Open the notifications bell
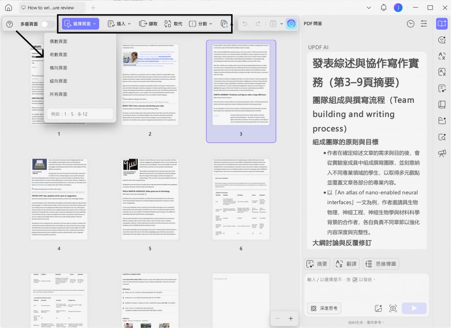 coord(384,8)
